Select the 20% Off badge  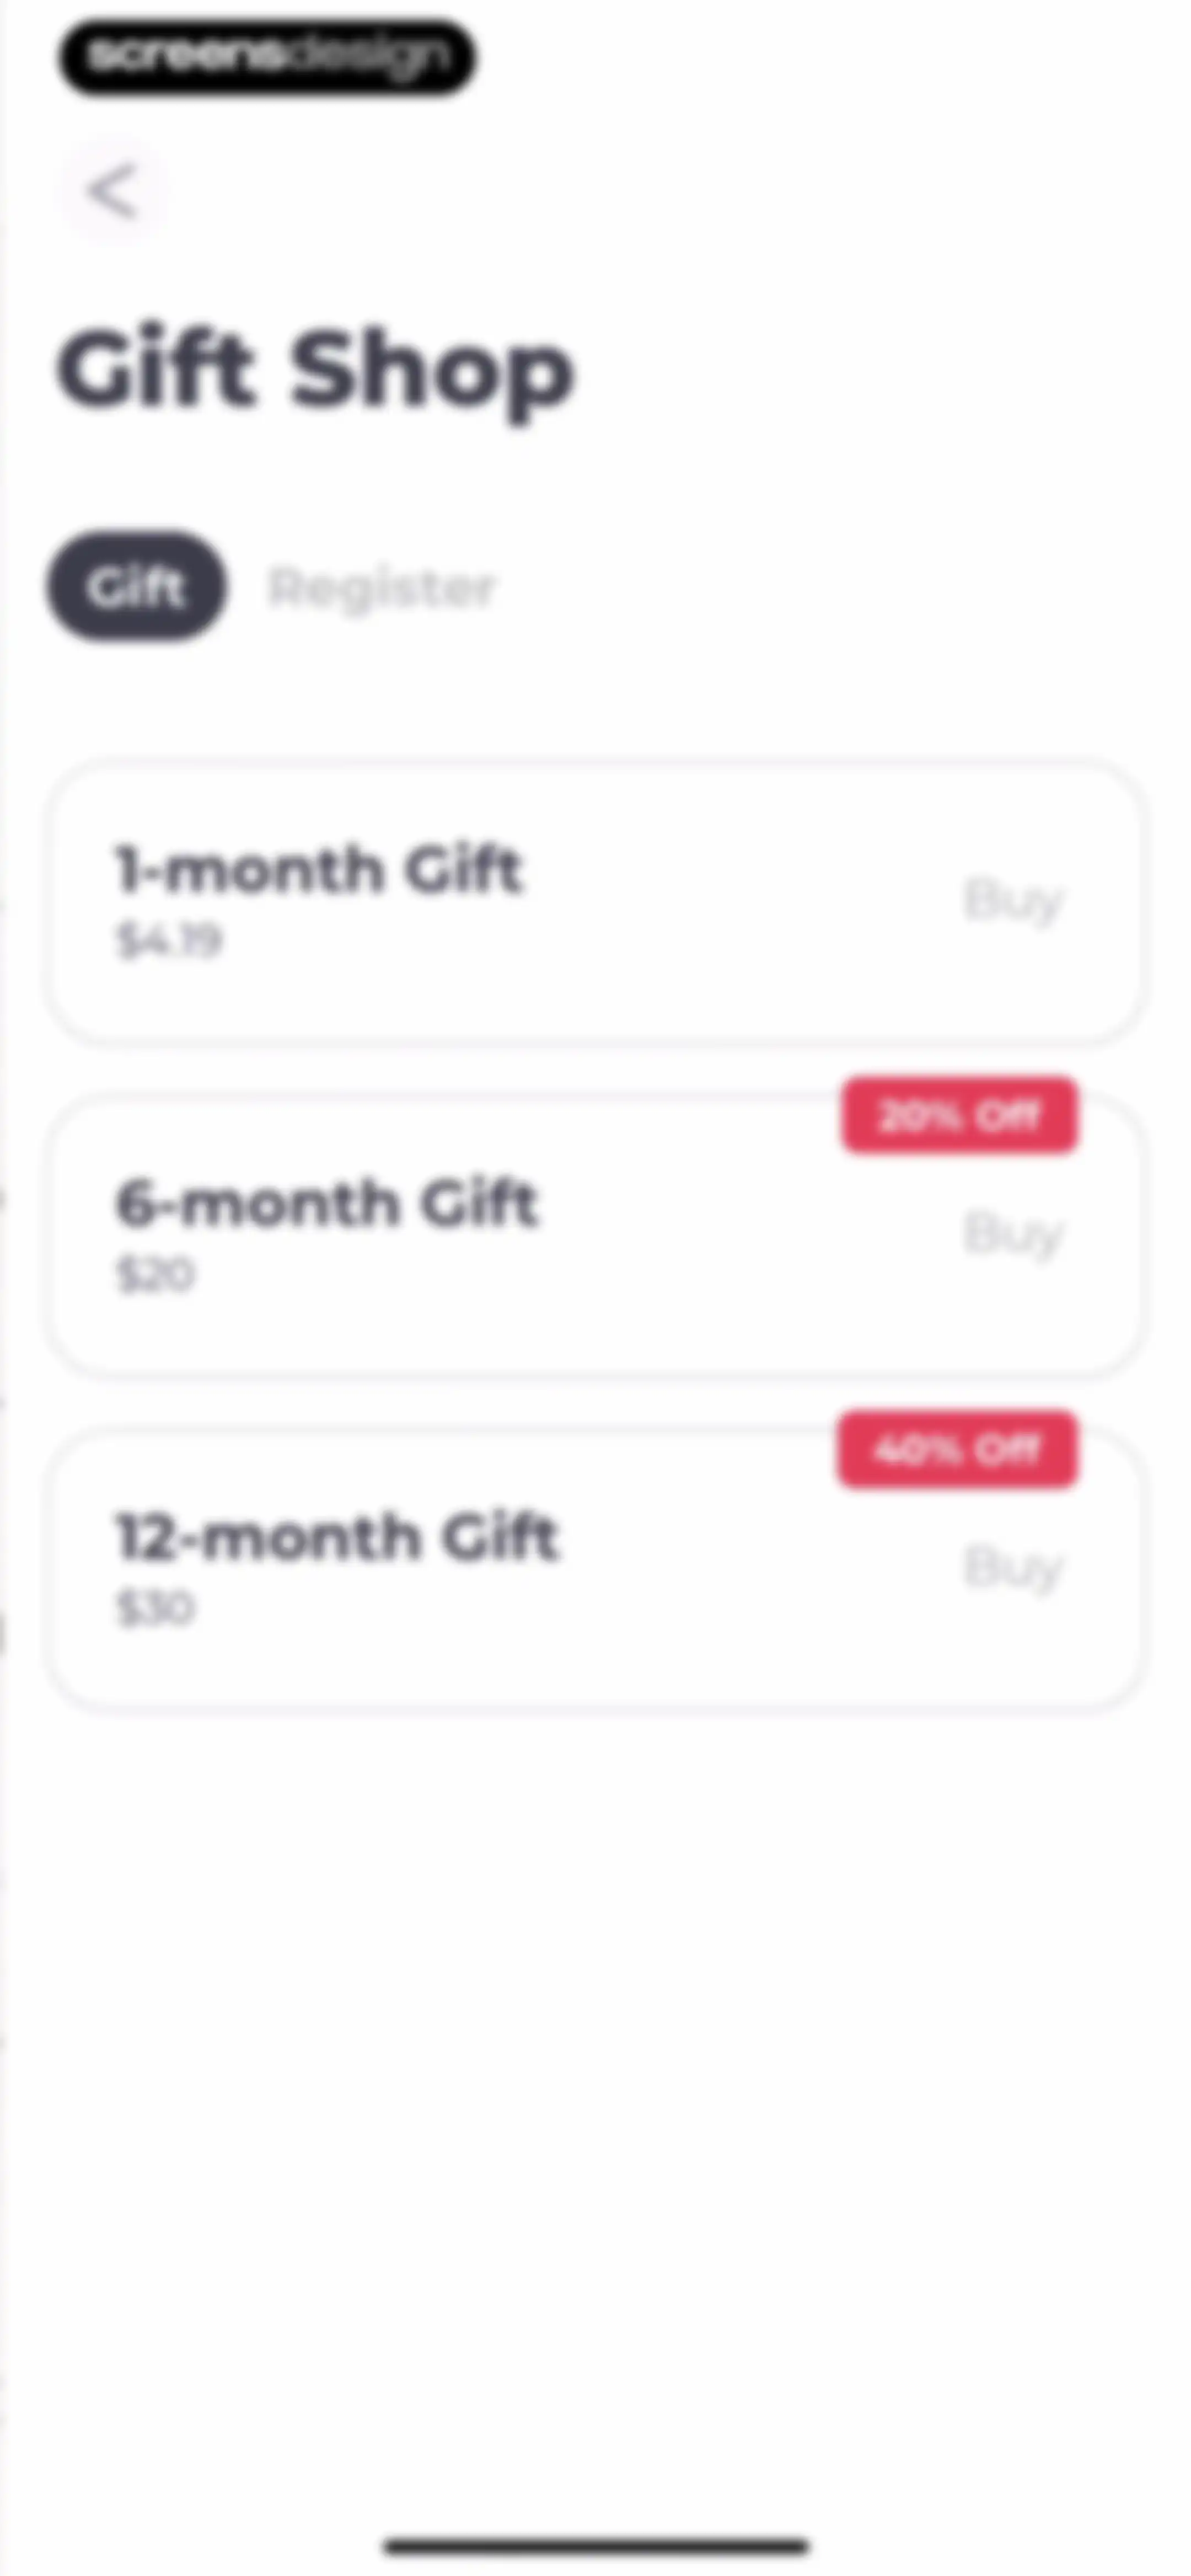[959, 1115]
